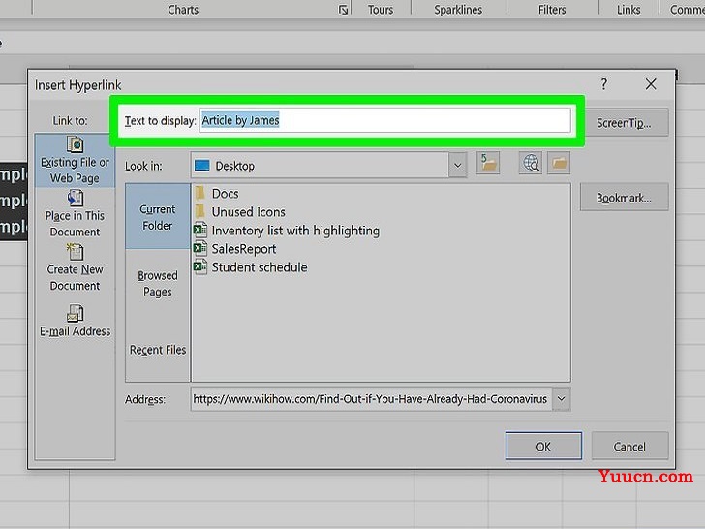Image resolution: width=705 pixels, height=529 pixels.
Task: Open the Recent Files tab
Action: (157, 350)
